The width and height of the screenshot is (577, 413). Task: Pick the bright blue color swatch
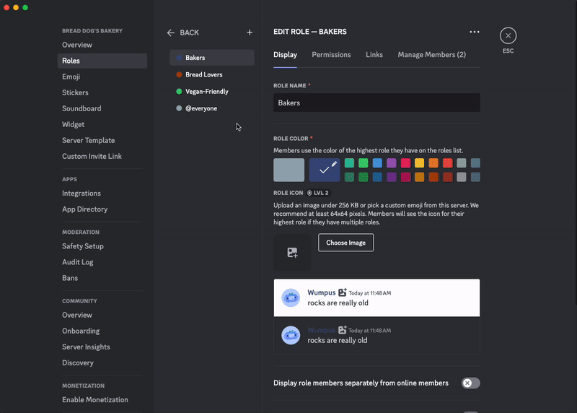[377, 163]
